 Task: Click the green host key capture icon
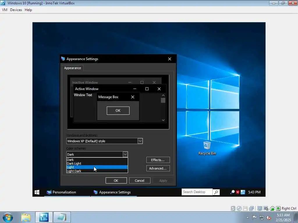(278, 208)
